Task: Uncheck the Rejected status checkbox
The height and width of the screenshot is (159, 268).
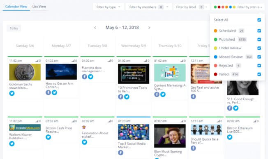Action: point(259,66)
